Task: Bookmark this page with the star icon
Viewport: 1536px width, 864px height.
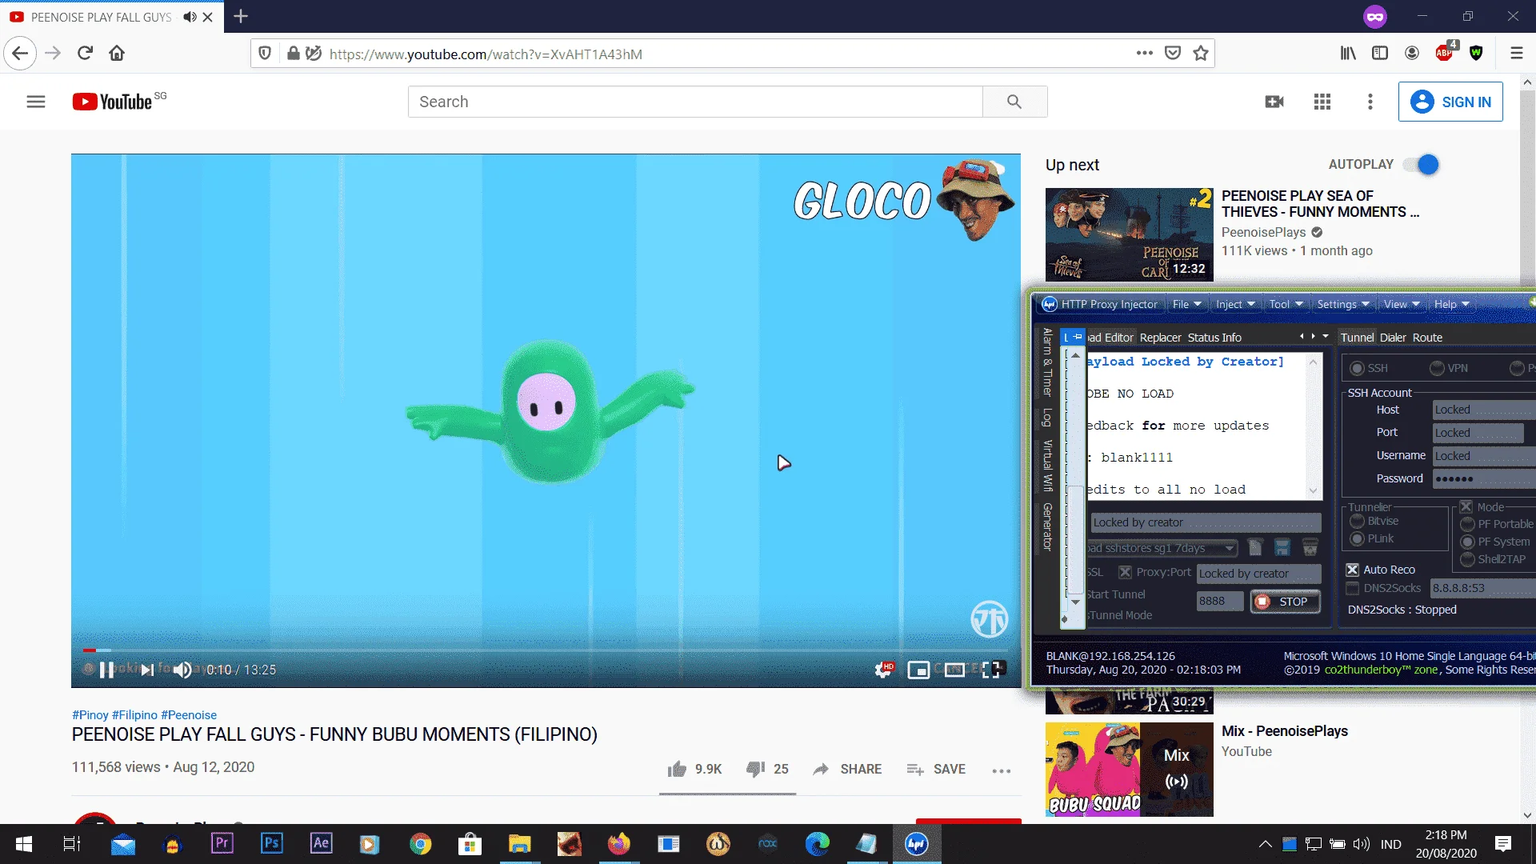Action: [x=1201, y=54]
